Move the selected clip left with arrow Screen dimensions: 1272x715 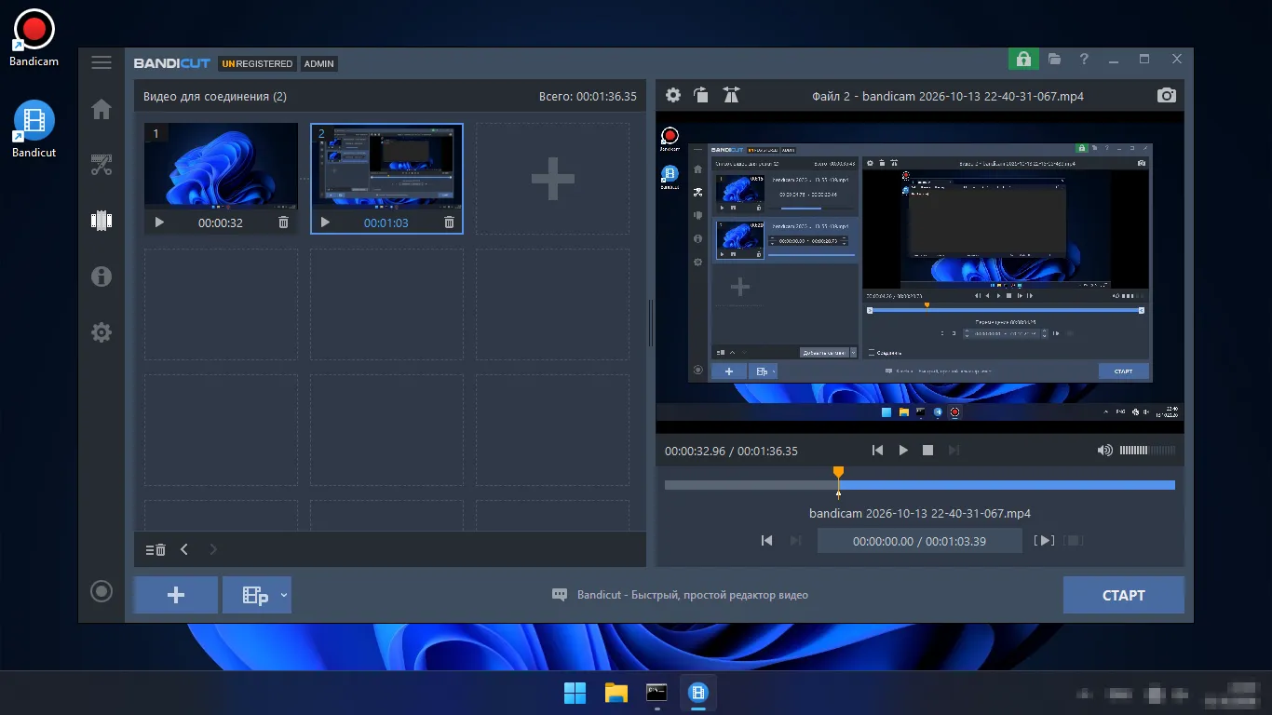(184, 549)
